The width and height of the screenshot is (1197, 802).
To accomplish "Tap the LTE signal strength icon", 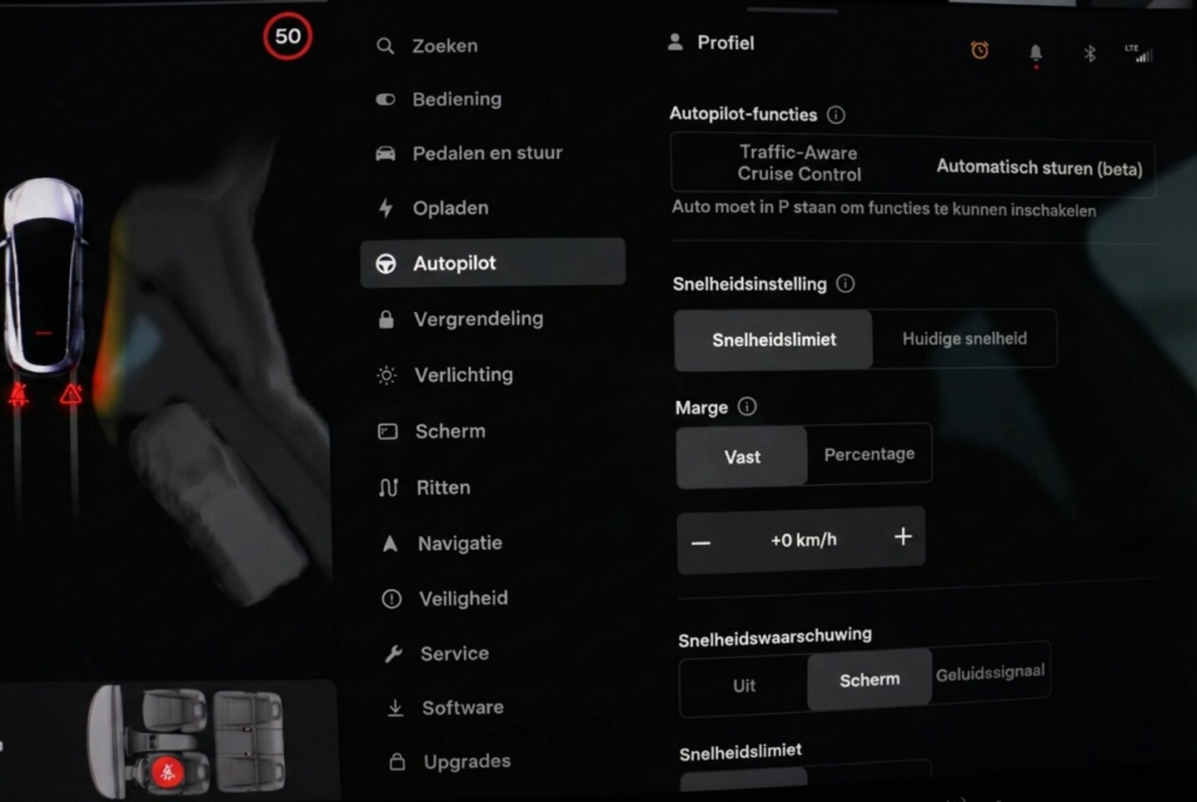I will pos(1139,53).
